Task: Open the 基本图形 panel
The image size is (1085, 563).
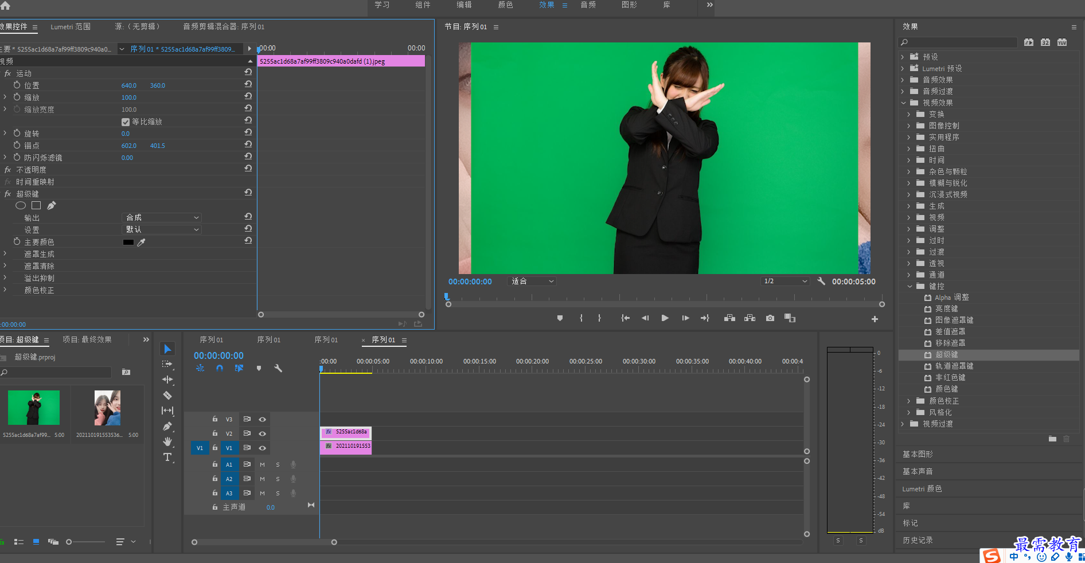Action: point(918,454)
